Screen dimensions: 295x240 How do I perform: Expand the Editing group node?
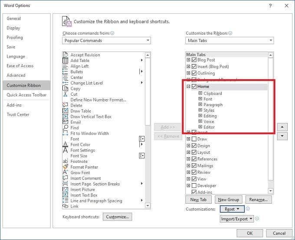[x=200, y=116]
